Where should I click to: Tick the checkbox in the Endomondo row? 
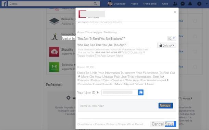pos(195,67)
